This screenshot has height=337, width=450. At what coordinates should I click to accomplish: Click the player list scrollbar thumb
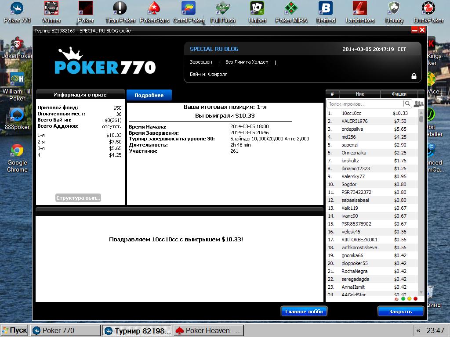click(x=421, y=118)
